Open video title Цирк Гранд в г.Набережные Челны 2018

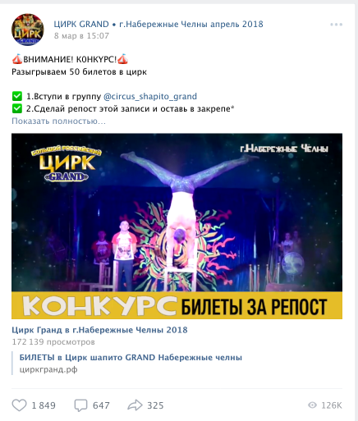[x=99, y=330]
